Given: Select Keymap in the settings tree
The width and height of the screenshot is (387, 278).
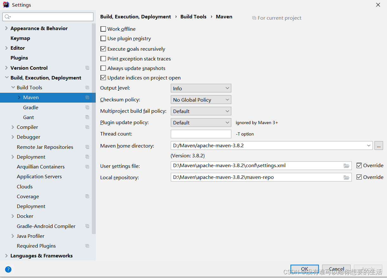Looking at the screenshot, I should (20, 38).
